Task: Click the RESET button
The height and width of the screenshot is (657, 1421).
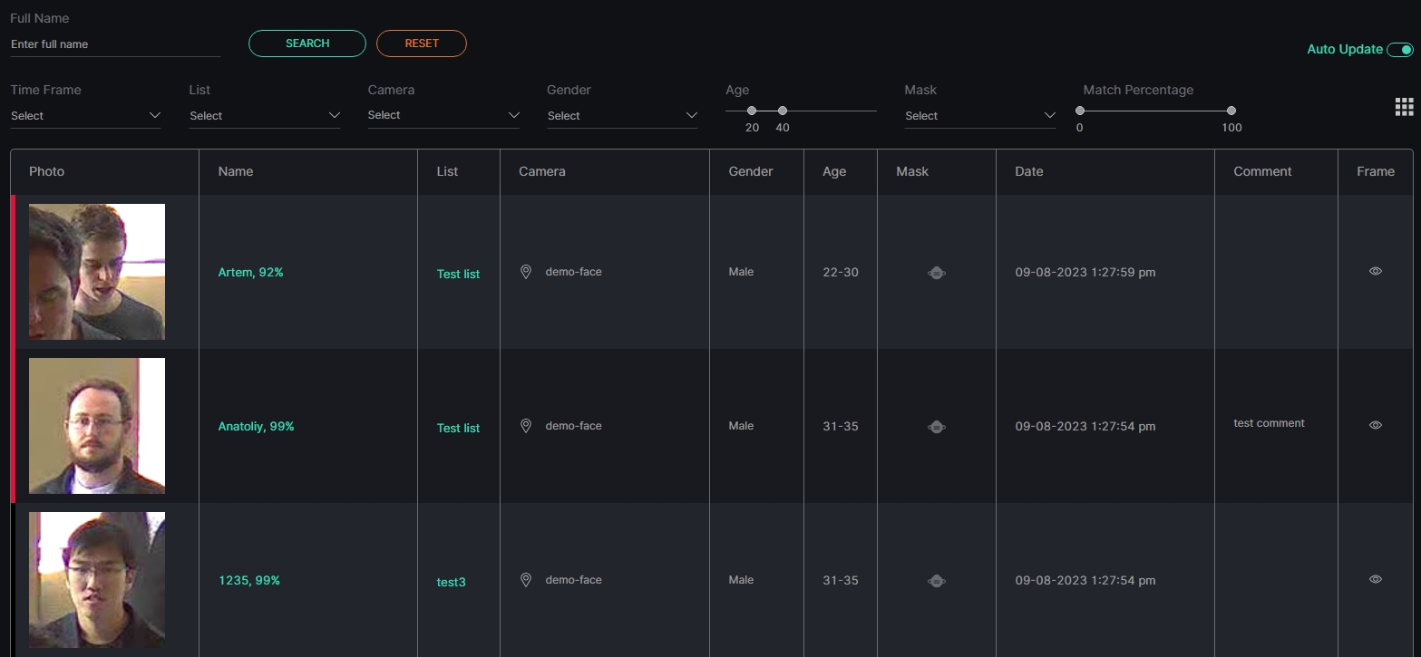Action: tap(422, 43)
